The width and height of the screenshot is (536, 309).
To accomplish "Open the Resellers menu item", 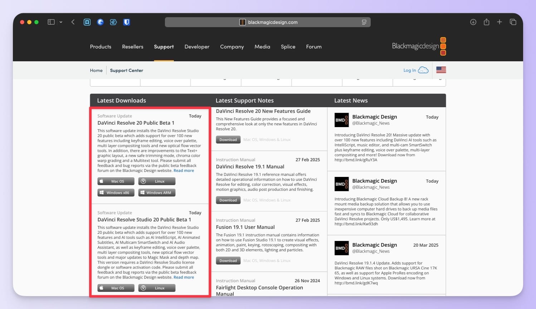I will [132, 47].
